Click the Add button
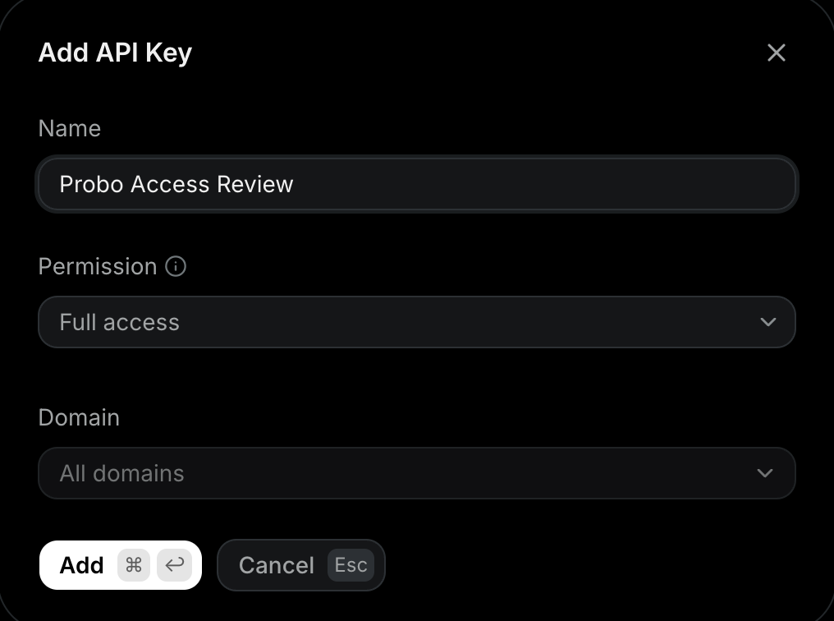 point(120,565)
